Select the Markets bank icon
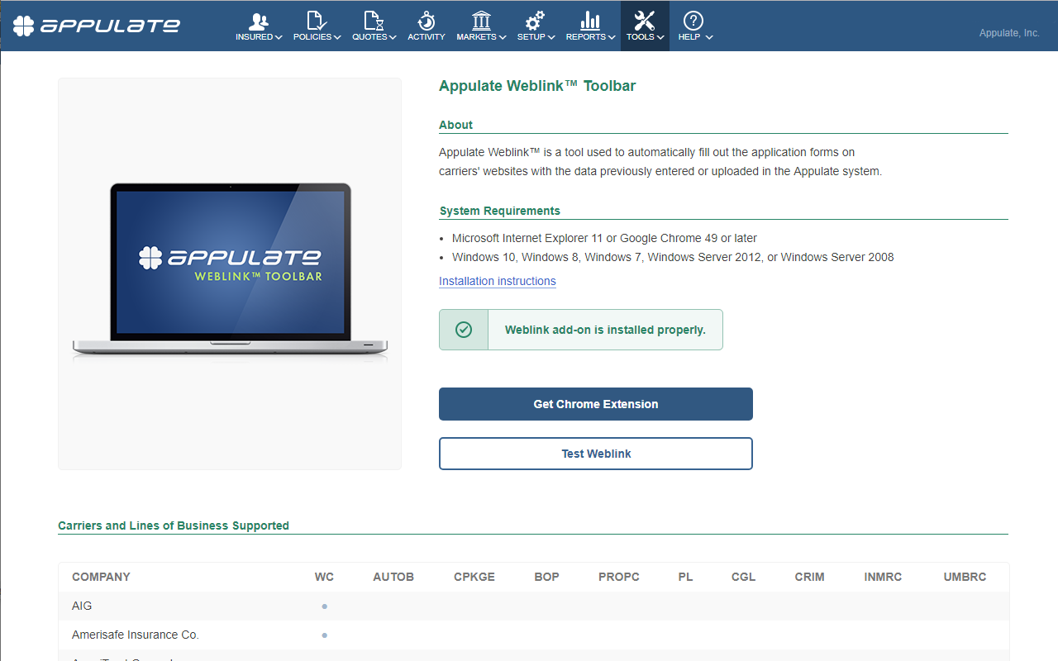The width and height of the screenshot is (1058, 661). pyautogui.click(x=480, y=20)
